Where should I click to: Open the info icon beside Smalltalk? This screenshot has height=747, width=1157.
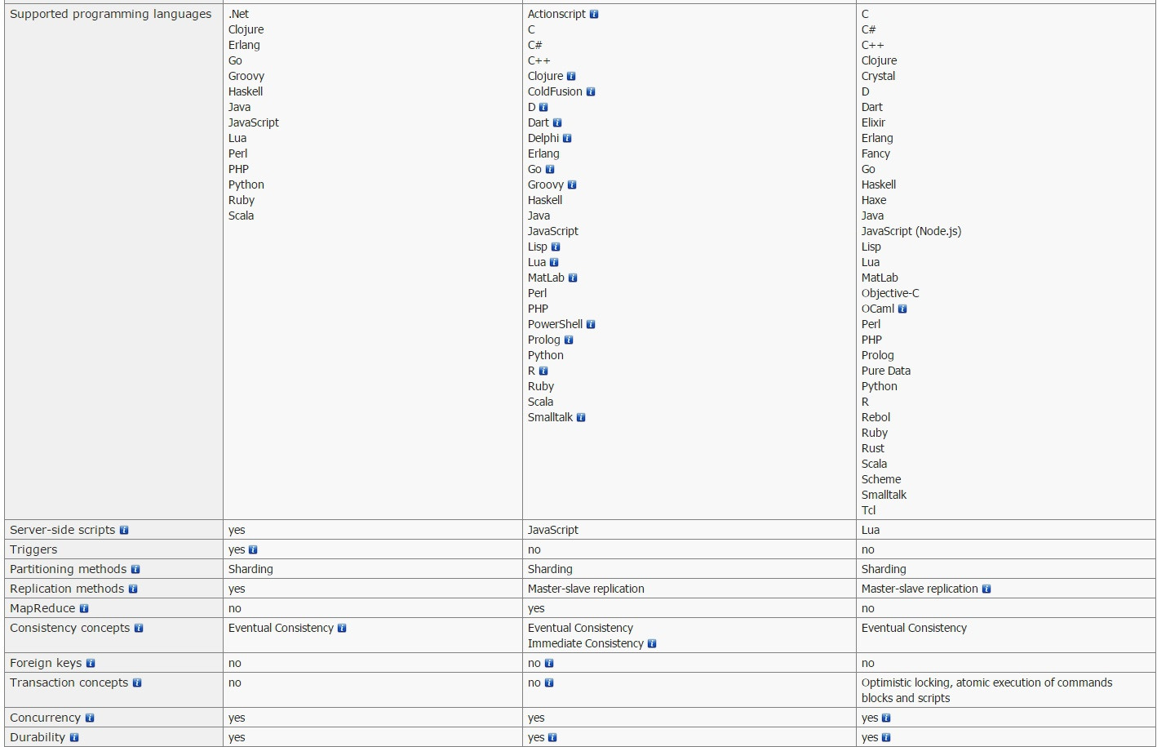[x=581, y=418]
